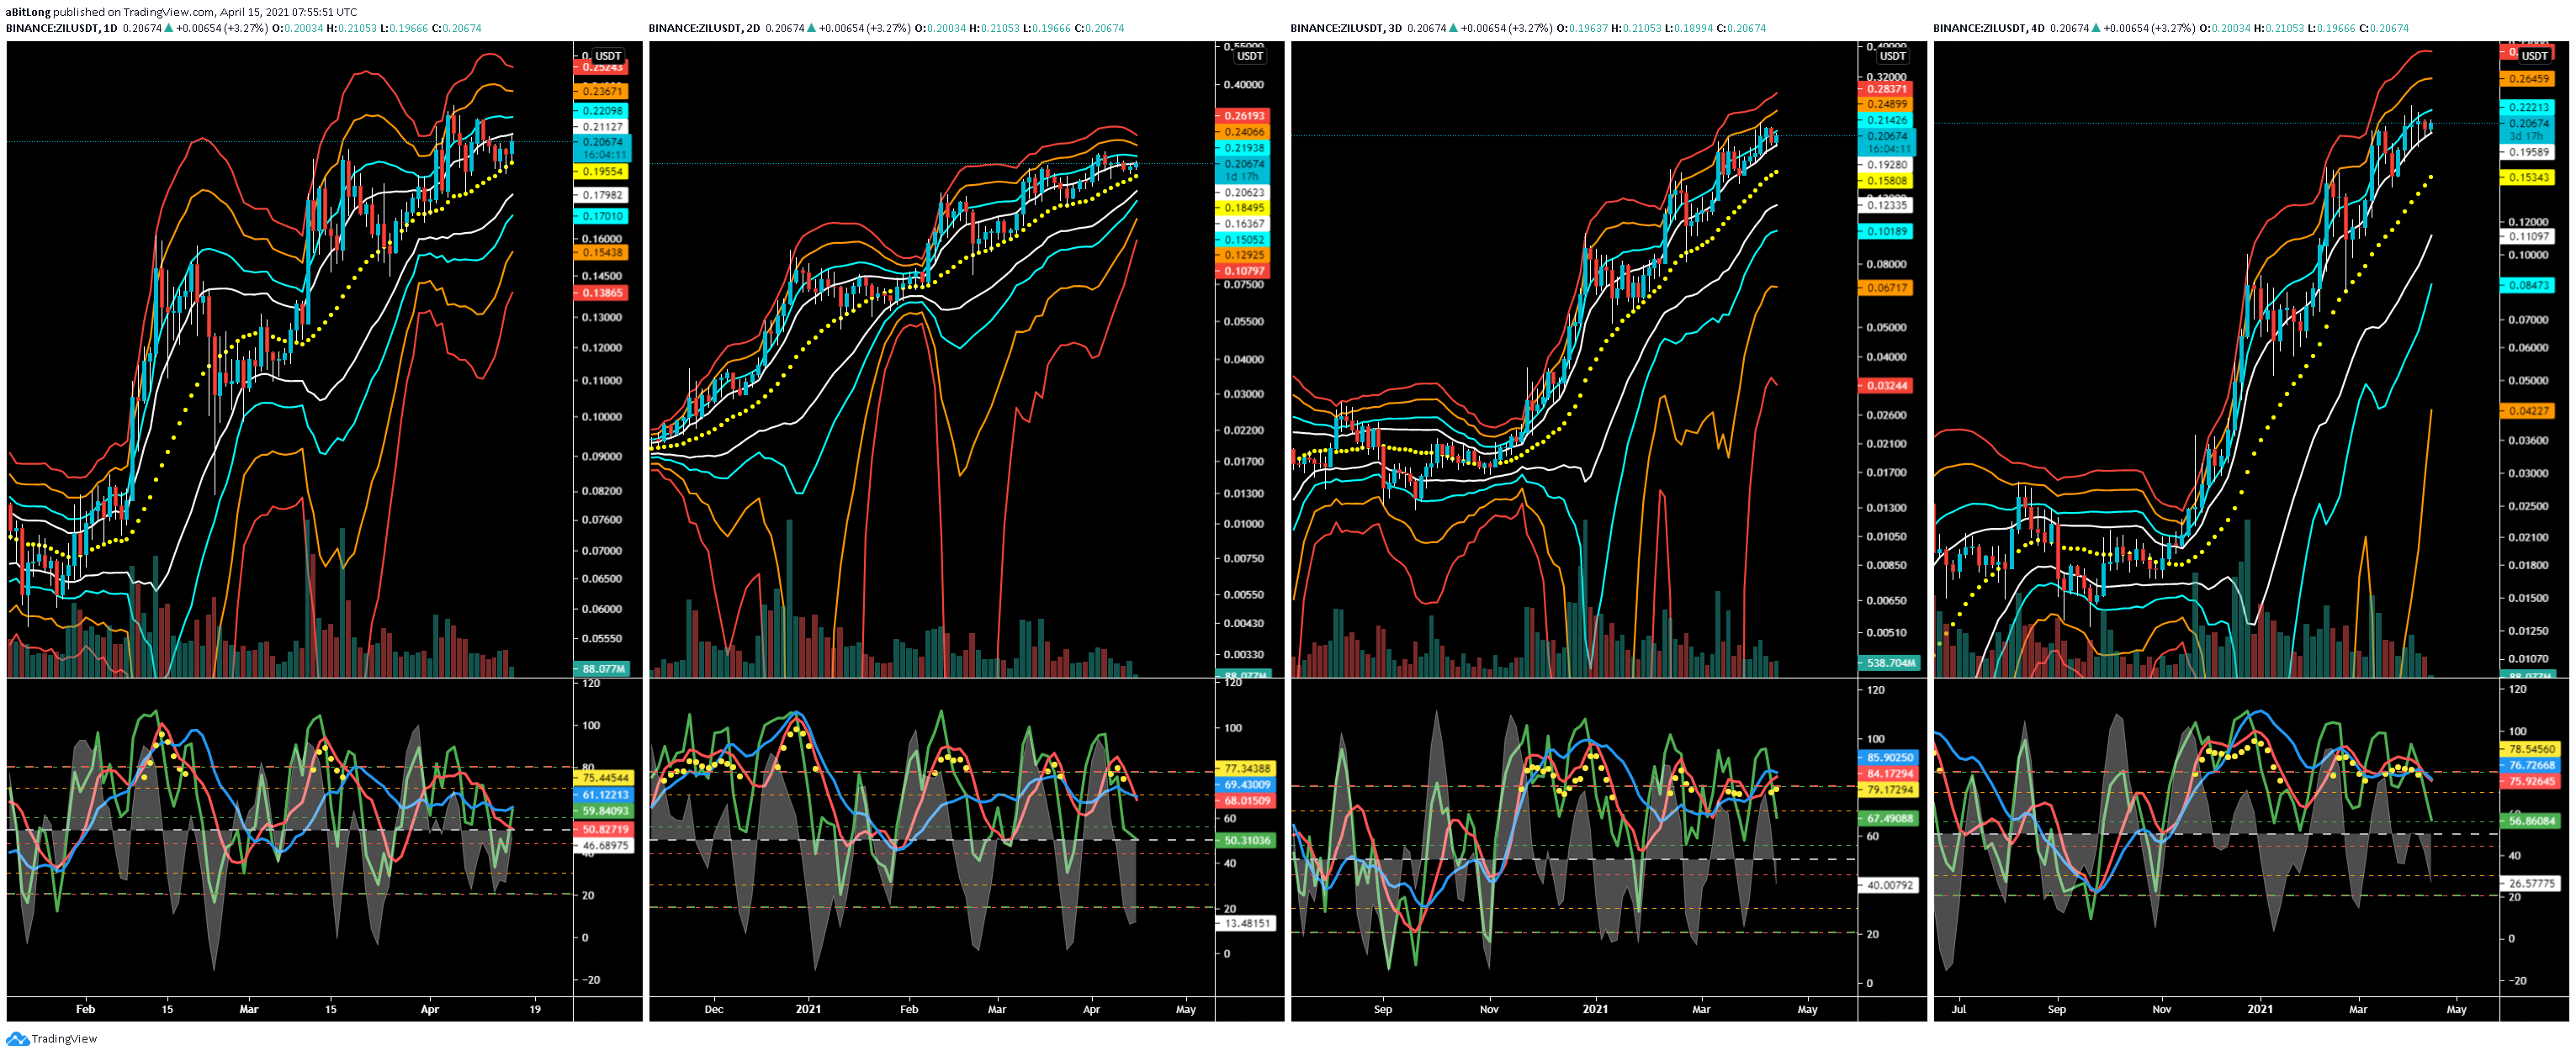Click the 75.44544 yellow oscillator value

(605, 777)
